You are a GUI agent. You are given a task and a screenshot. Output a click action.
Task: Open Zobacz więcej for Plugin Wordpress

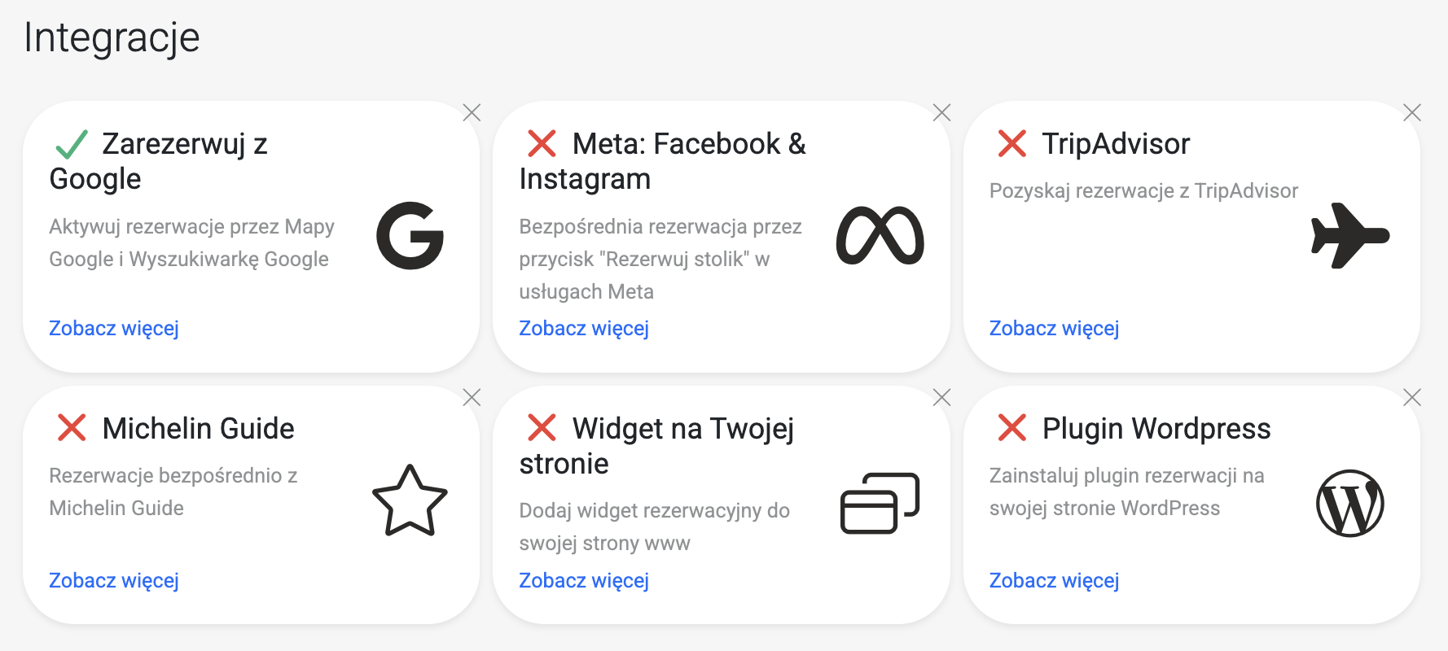pos(1054,580)
